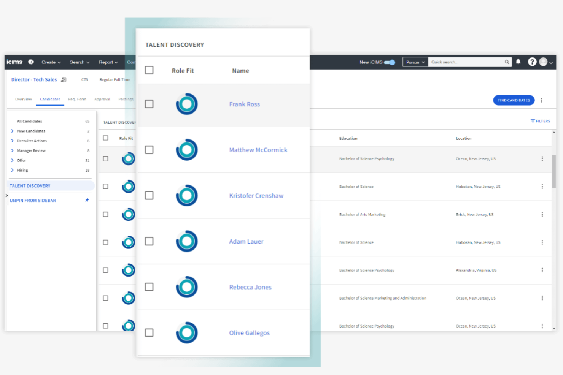
Task: Switch to the Overview tab
Action: 23,99
